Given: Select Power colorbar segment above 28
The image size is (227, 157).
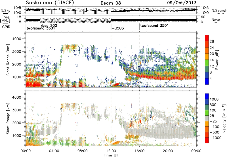Looking at the screenshot, I should (207, 38).
